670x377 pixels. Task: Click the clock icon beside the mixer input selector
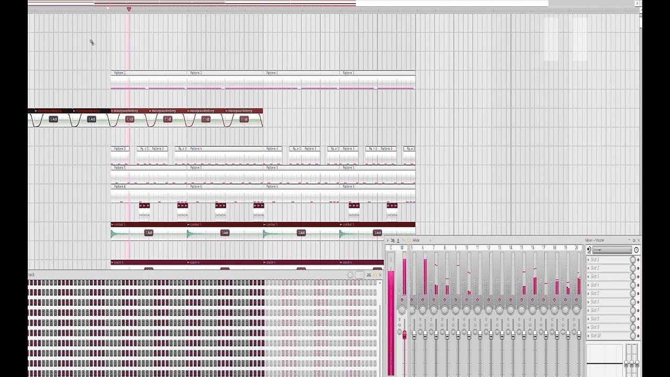coord(636,250)
